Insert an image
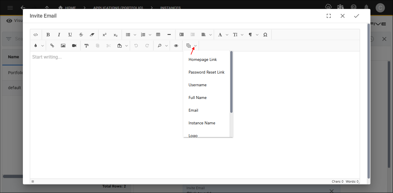This screenshot has height=193, width=393. coord(63,45)
